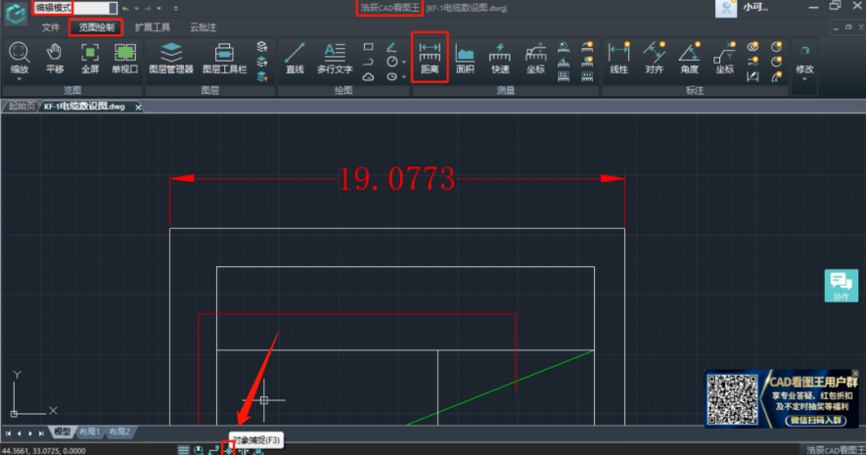
Task: Switch to the 云批注 ribbon tab
Action: [203, 27]
